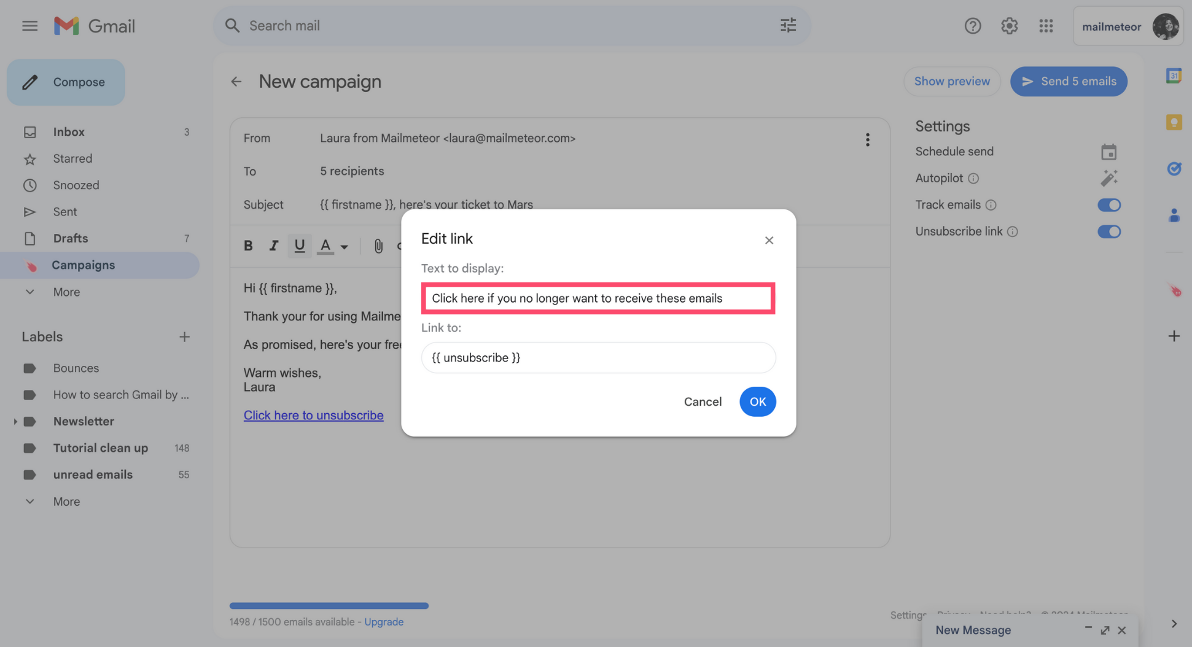
Task: Toggle underline formatting
Action: tap(299, 246)
